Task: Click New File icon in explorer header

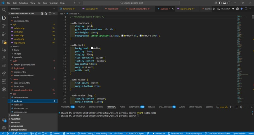Action: click(42, 14)
